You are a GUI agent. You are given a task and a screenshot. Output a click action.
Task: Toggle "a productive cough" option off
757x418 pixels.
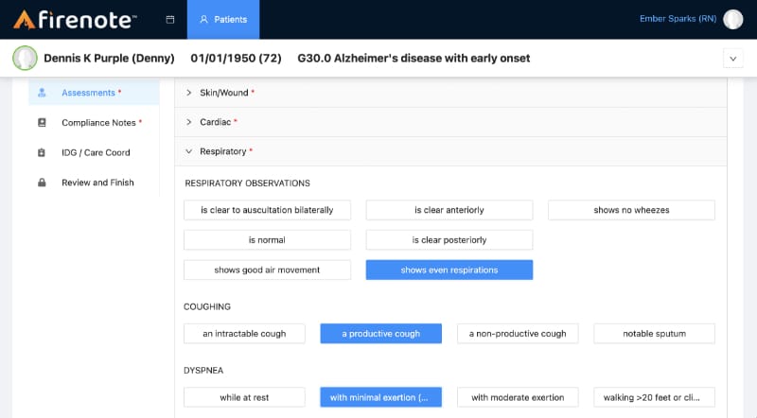point(381,333)
